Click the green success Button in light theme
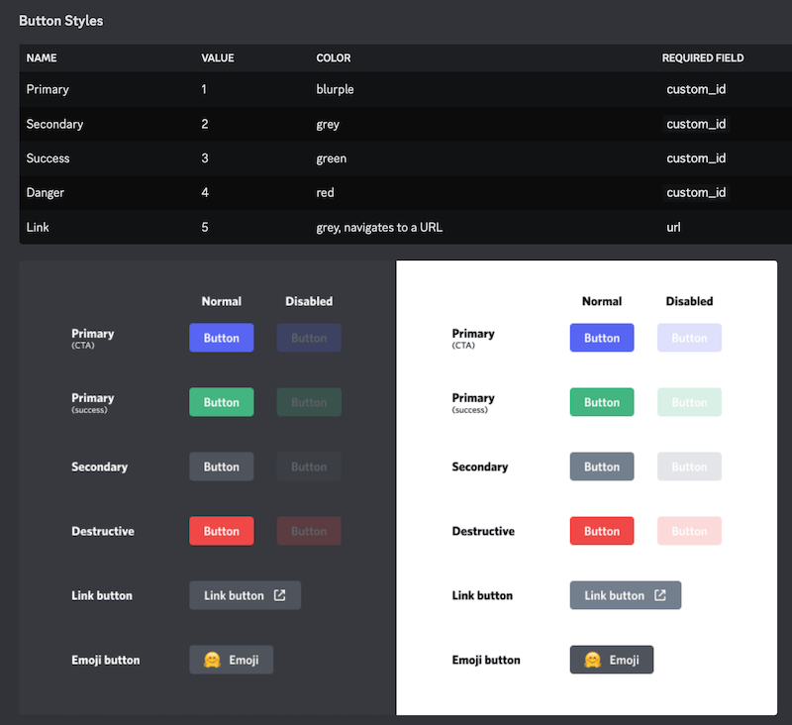Viewport: 792px width, 725px height. click(x=602, y=402)
